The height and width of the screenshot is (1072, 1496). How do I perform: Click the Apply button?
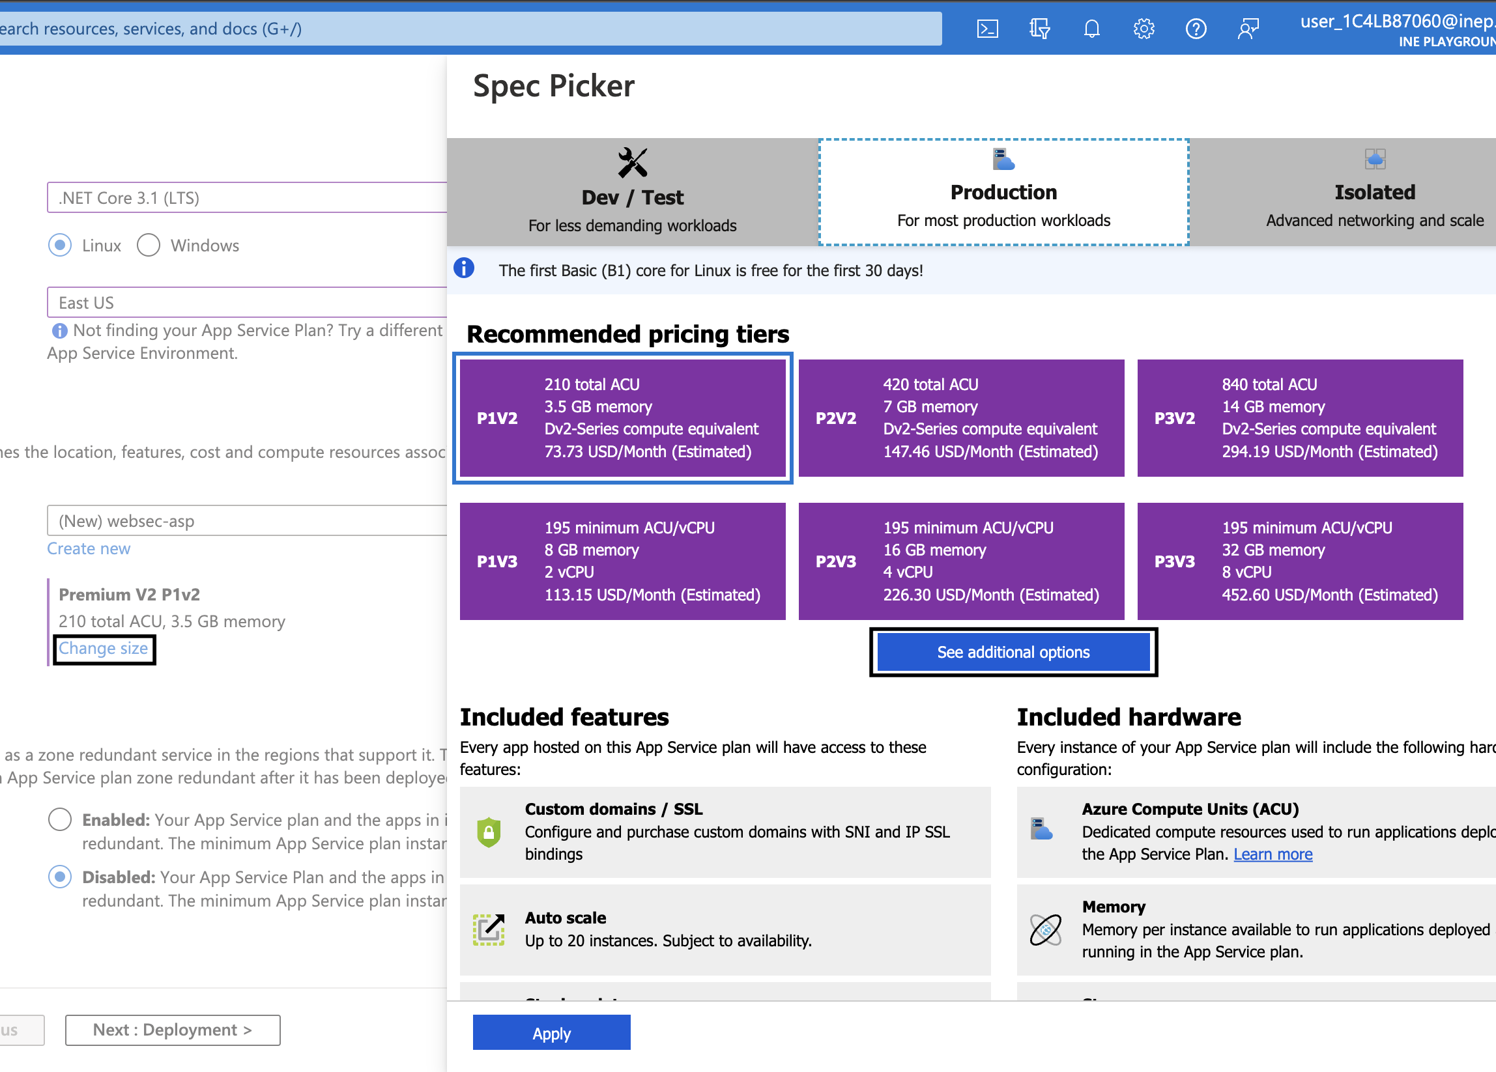tap(551, 1032)
